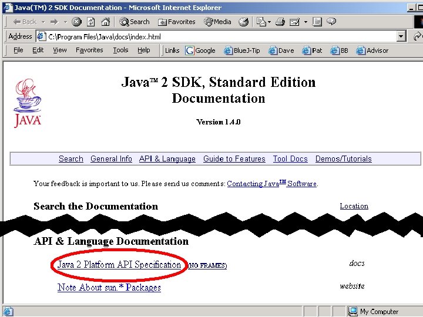Click the Discuss icon

pos(317,22)
